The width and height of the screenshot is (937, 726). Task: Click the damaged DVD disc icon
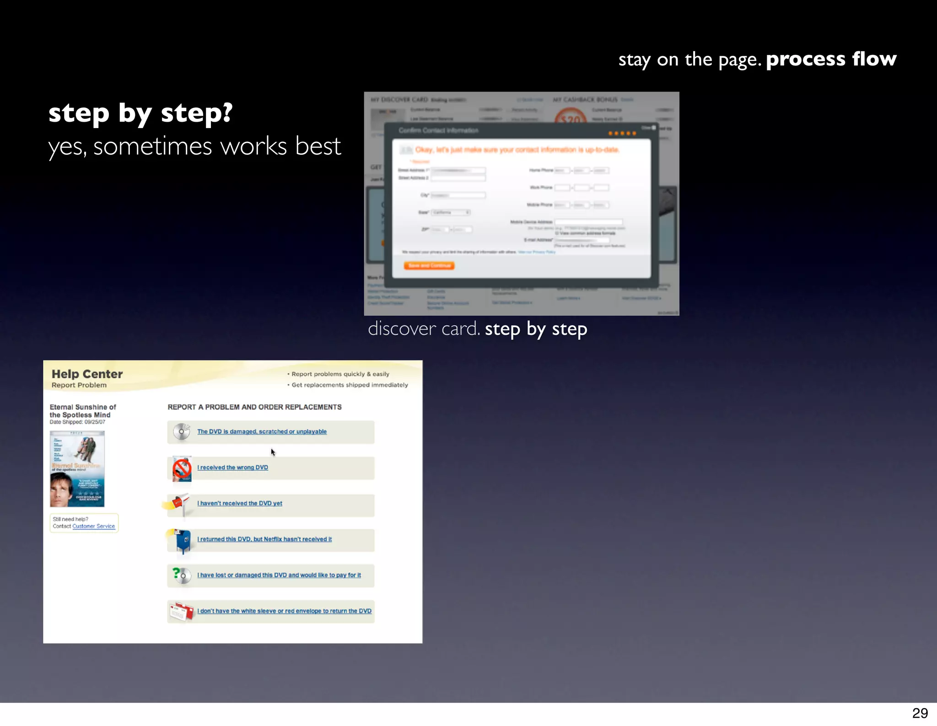182,431
